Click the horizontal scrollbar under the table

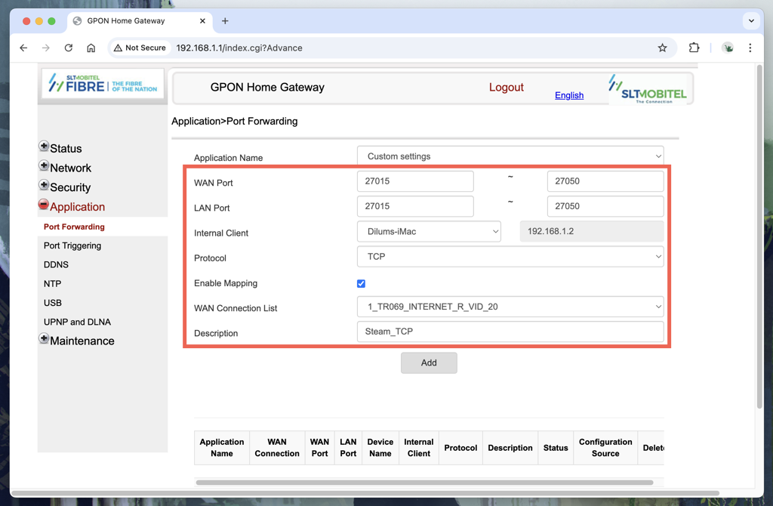(424, 482)
